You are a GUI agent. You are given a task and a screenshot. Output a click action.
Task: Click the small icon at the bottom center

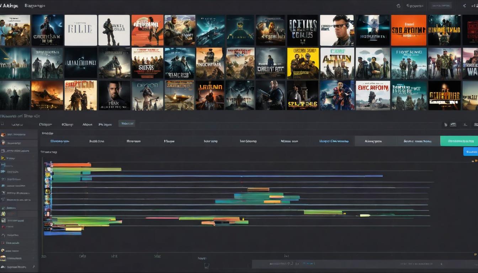coord(207,266)
